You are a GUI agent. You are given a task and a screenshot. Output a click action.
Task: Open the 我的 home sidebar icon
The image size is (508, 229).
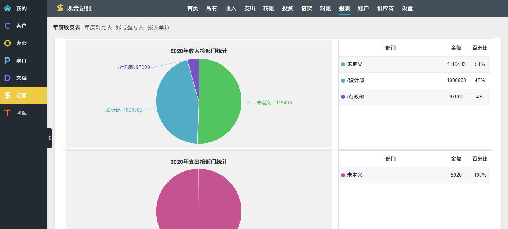pyautogui.click(x=8, y=8)
